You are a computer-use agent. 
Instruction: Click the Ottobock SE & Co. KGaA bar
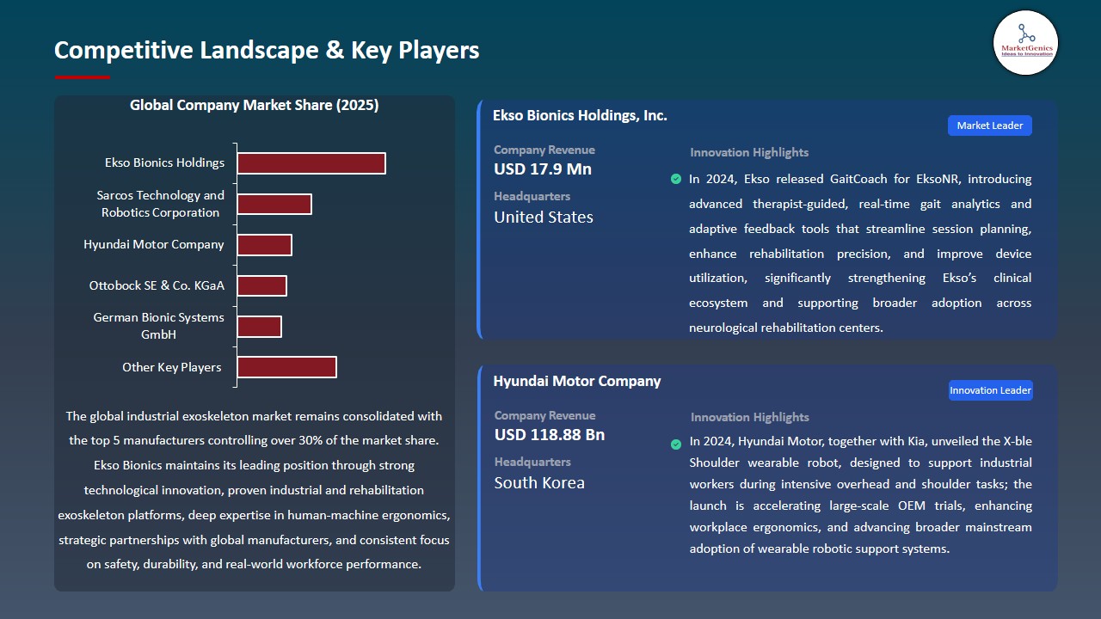[262, 285]
